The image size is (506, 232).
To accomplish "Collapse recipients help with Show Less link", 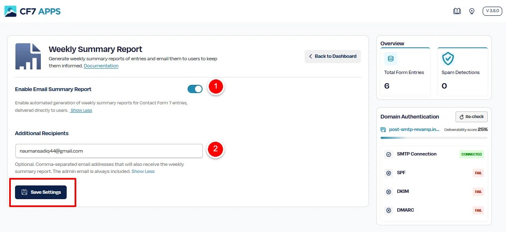I will click(x=143, y=171).
